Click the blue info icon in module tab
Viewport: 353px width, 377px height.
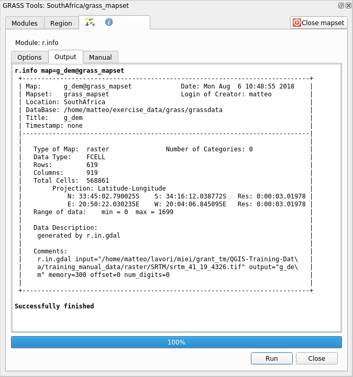pyautogui.click(x=109, y=22)
